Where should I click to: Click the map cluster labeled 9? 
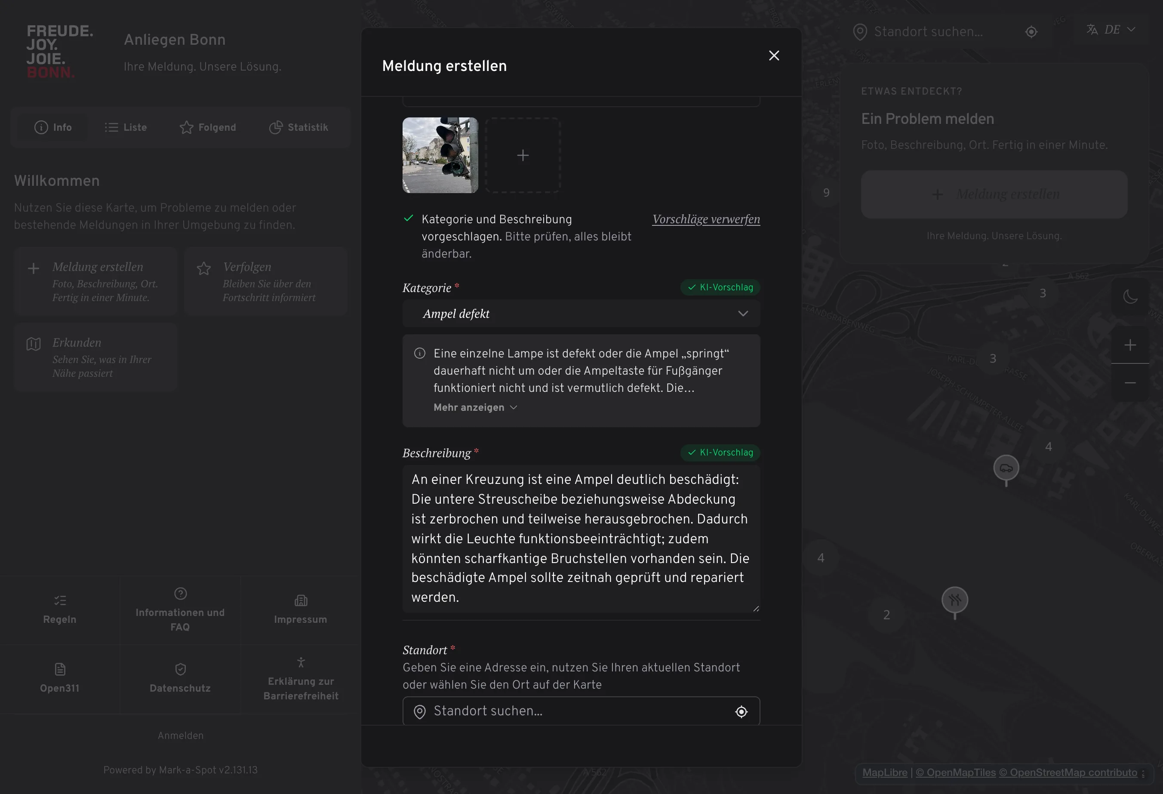[826, 193]
